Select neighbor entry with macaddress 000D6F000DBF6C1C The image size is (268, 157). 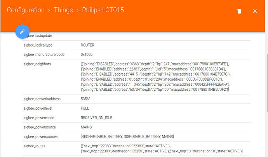[x=152, y=79]
